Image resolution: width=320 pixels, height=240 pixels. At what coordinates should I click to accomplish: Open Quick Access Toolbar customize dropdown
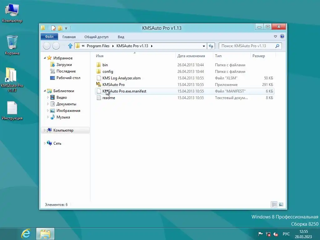click(x=66, y=28)
